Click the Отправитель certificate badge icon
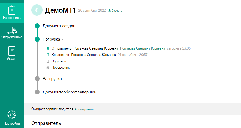This screenshot has height=128, width=241. coord(48,48)
